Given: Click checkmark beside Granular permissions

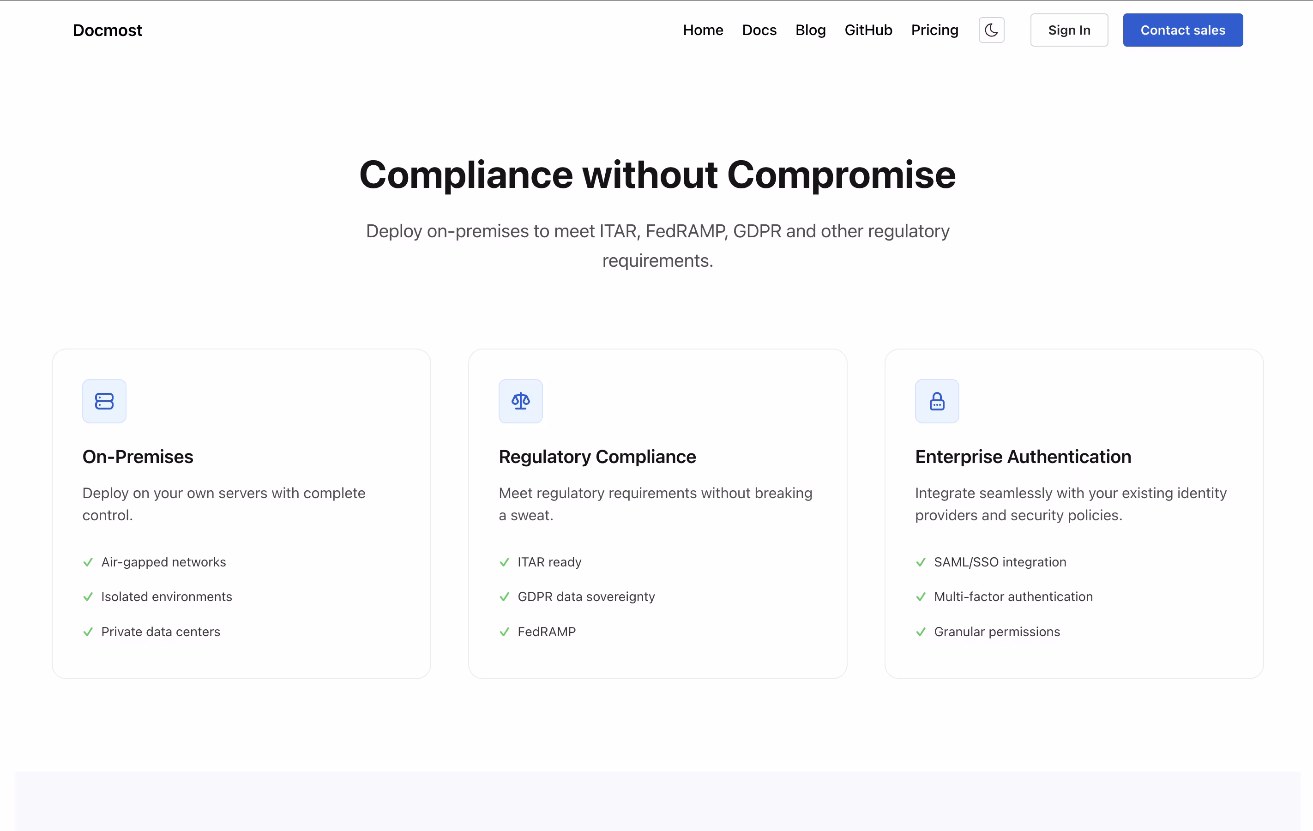Looking at the screenshot, I should click(x=921, y=632).
